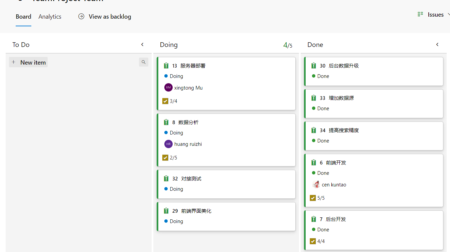Open card 29 前端界面美化
Viewport: 450px width, 252px height.
pos(196,211)
